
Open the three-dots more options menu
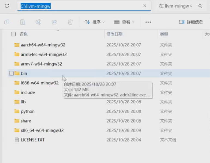tap(148, 22)
